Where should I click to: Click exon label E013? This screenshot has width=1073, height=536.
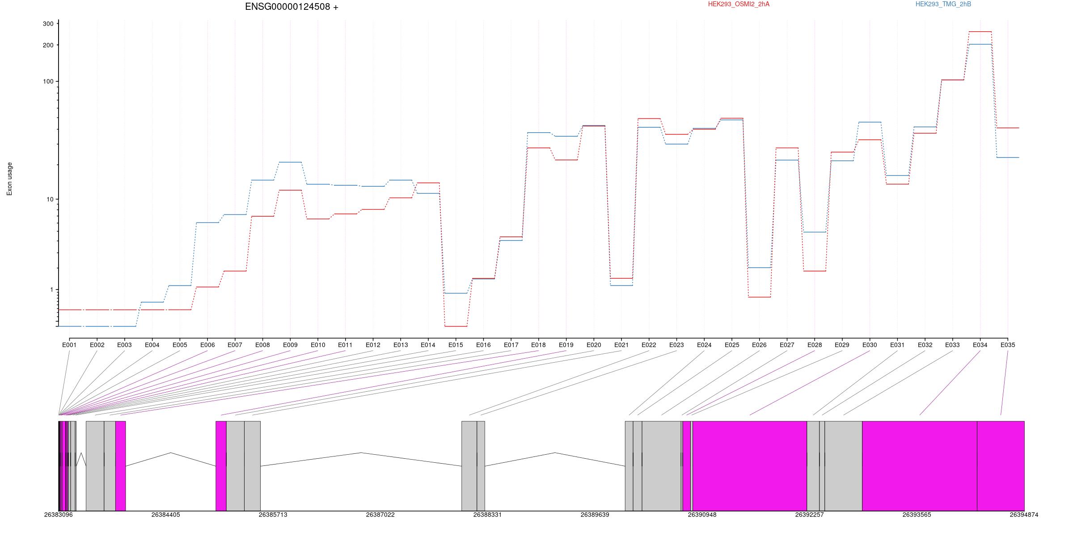[x=401, y=345]
